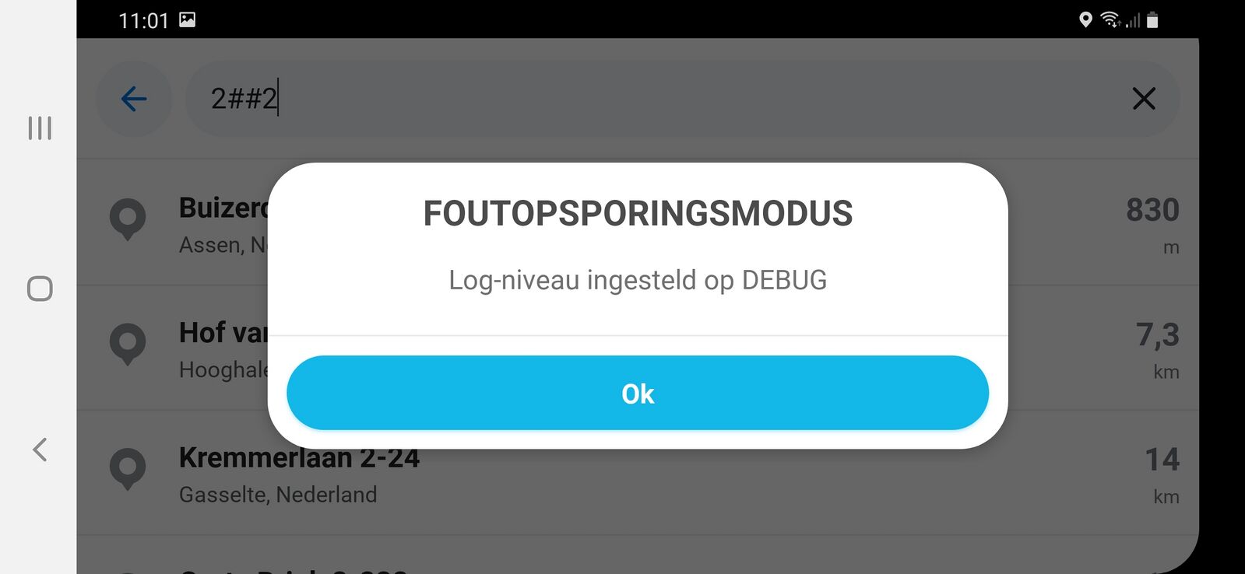
Task: Tap the 830 m distance label
Action: [x=1153, y=224]
